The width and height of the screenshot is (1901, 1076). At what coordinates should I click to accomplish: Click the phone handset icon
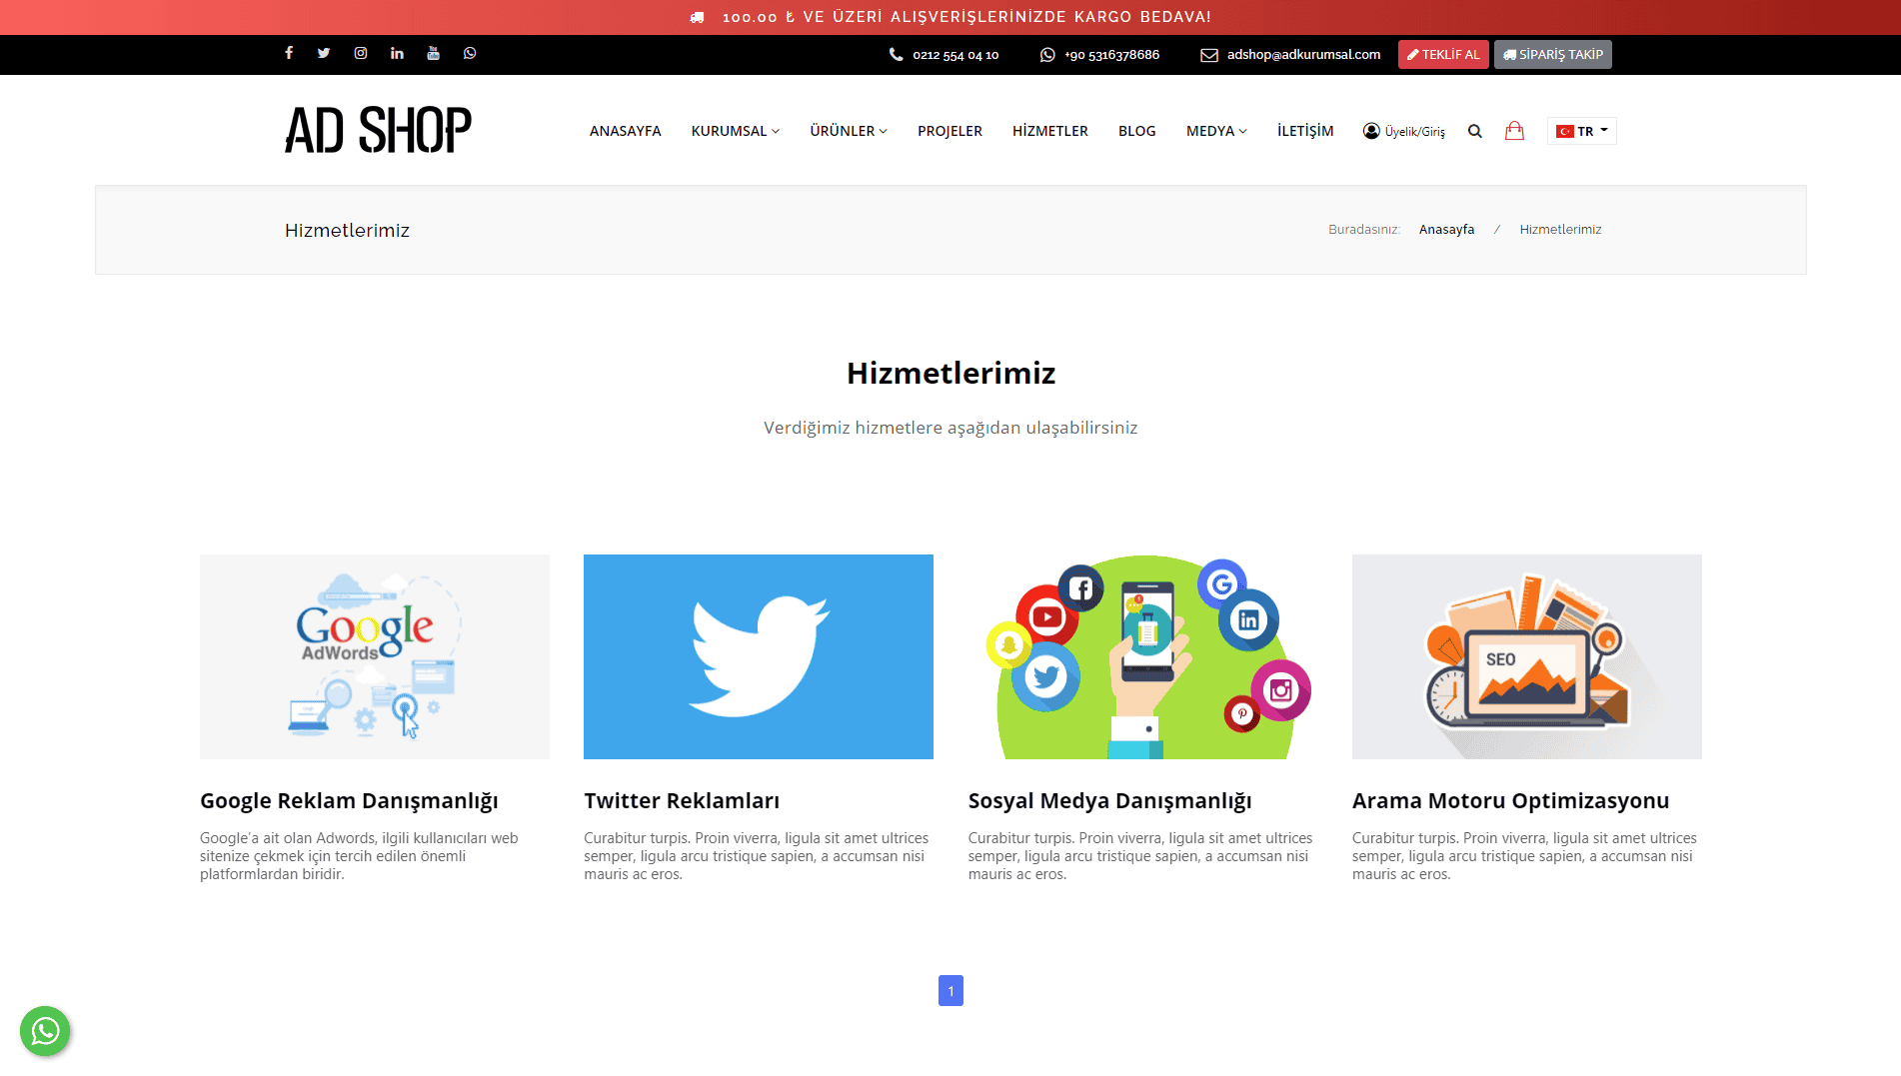(x=897, y=55)
